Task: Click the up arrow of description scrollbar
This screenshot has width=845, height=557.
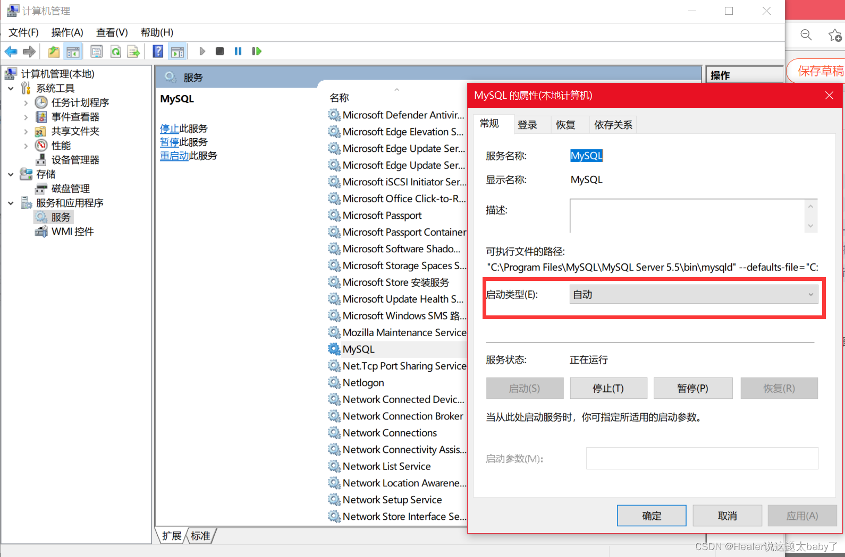Action: [810, 207]
